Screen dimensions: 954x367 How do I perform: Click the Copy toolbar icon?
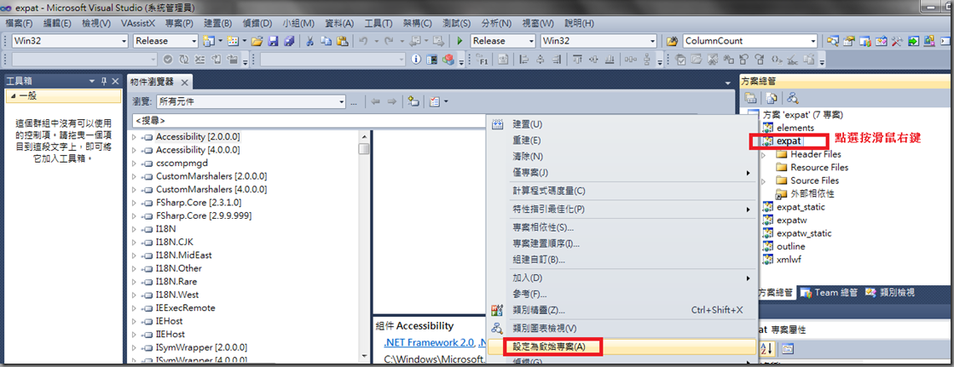[x=326, y=42]
